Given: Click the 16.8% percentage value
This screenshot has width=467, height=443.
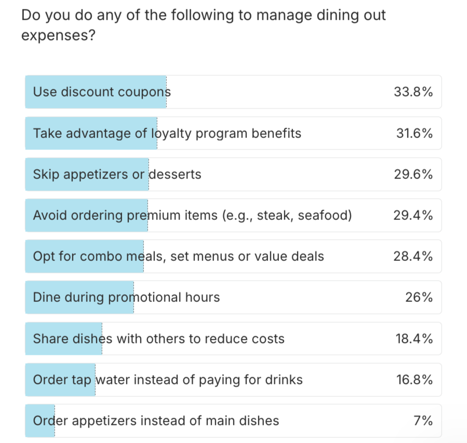Looking at the screenshot, I should click(414, 380).
